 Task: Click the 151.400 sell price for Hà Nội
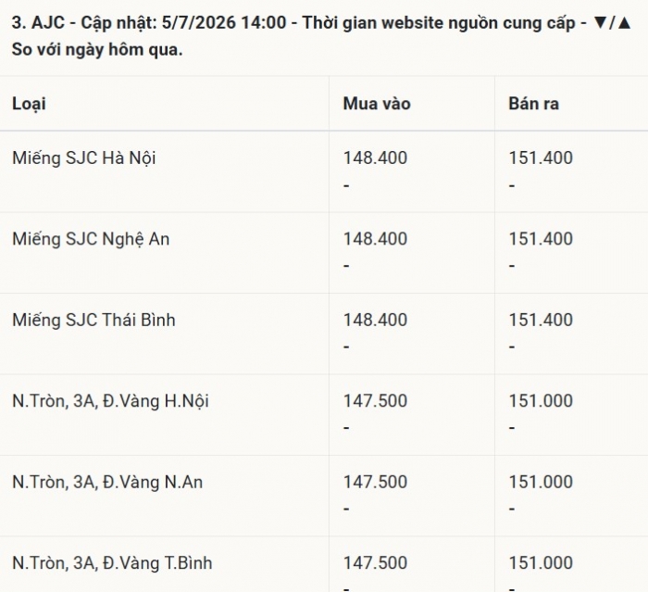[x=541, y=158]
